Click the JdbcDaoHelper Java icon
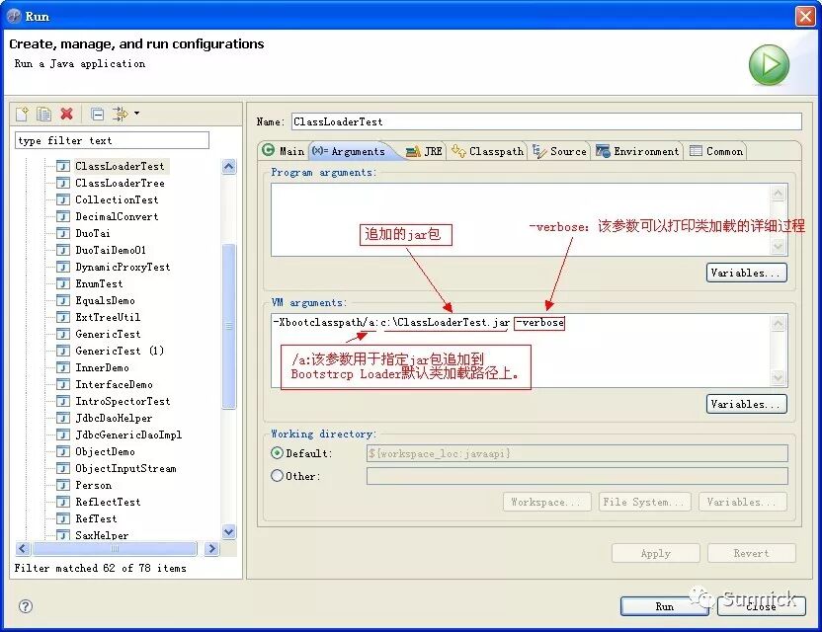Image resolution: width=822 pixels, height=632 pixels. pos(63,418)
